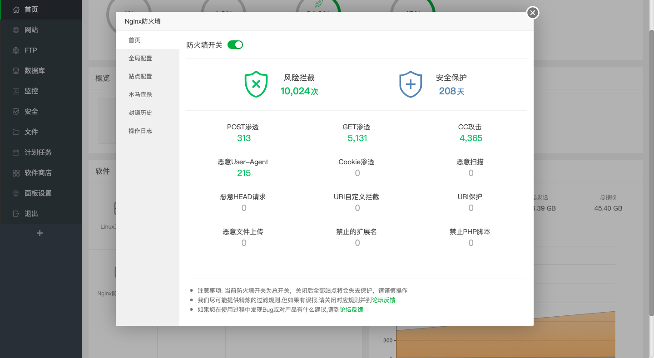Select 计划任务 in sidebar
654x358 pixels.
point(41,152)
